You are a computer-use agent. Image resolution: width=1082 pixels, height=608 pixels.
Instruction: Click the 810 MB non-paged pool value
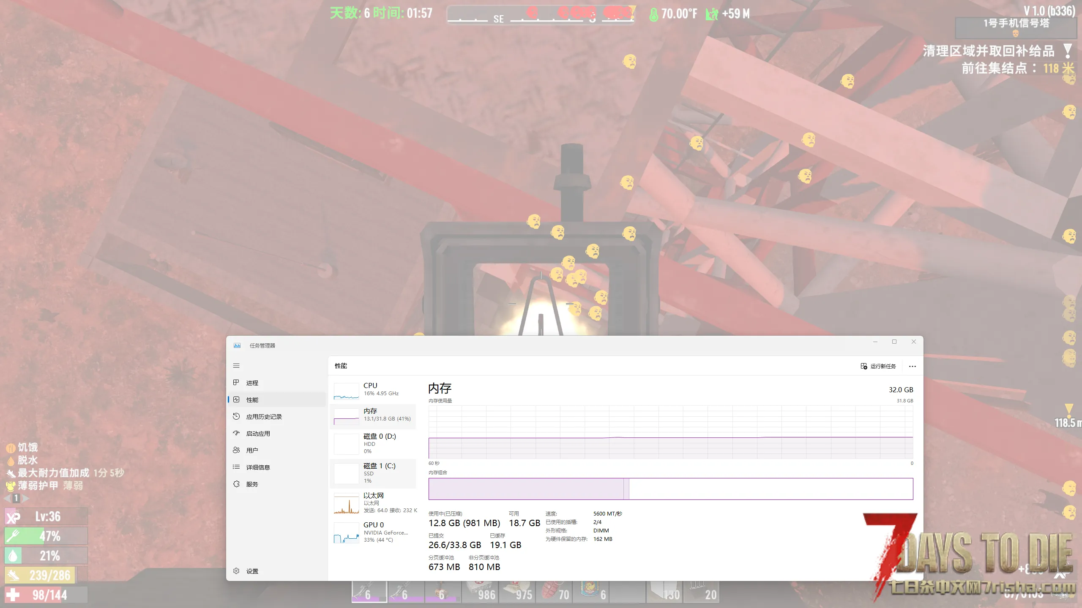pos(484,567)
